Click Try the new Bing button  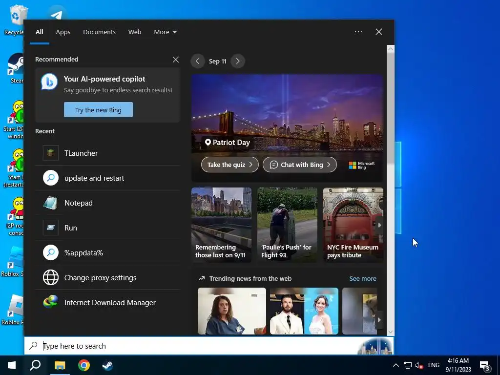pyautogui.click(x=98, y=110)
